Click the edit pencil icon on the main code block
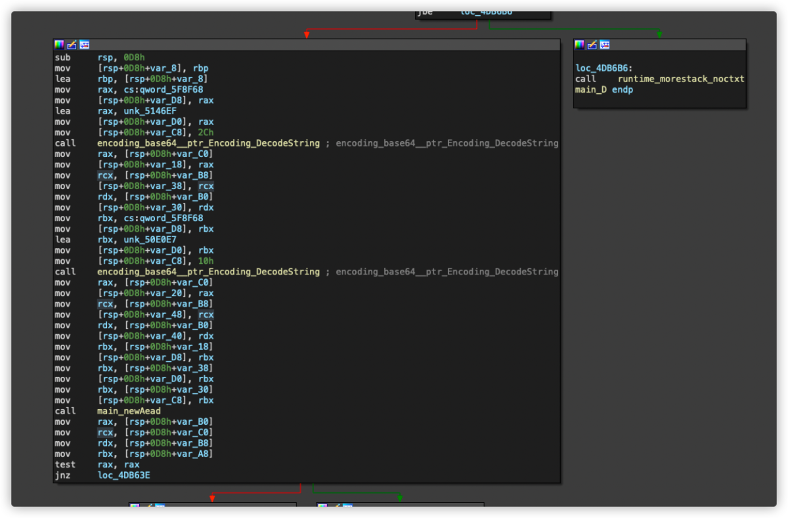The image size is (788, 518). point(72,45)
